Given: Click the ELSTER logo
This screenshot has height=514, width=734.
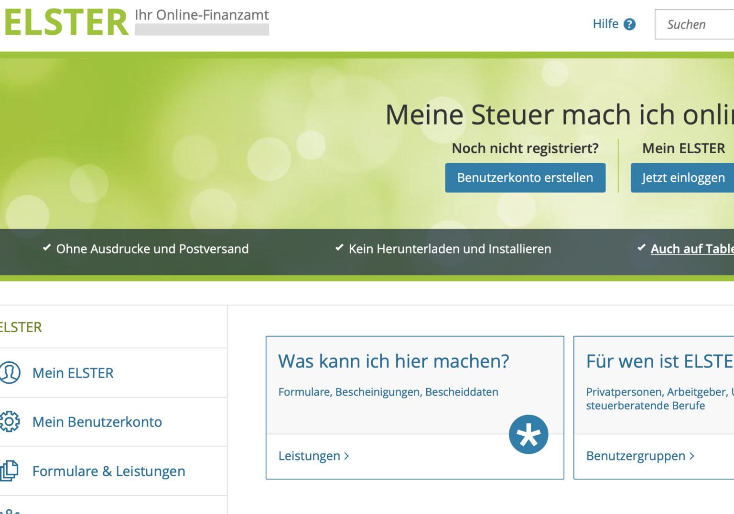Looking at the screenshot, I should coord(66,22).
